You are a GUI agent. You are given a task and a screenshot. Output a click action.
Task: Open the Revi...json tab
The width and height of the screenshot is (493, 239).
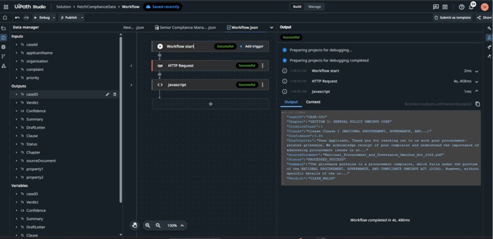coord(133,28)
